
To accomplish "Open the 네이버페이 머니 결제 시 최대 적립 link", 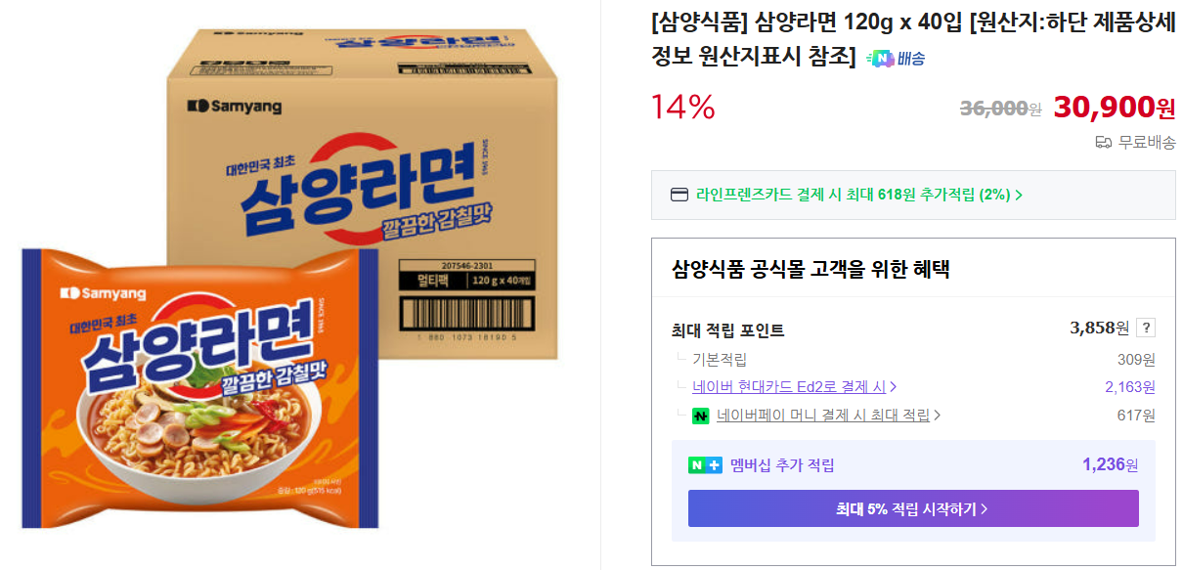I will pyautogui.click(x=822, y=416).
